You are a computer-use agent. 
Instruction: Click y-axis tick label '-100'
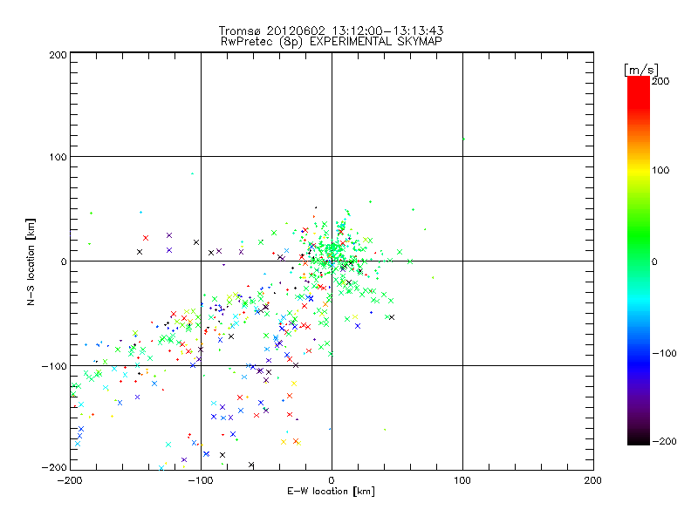(x=54, y=366)
